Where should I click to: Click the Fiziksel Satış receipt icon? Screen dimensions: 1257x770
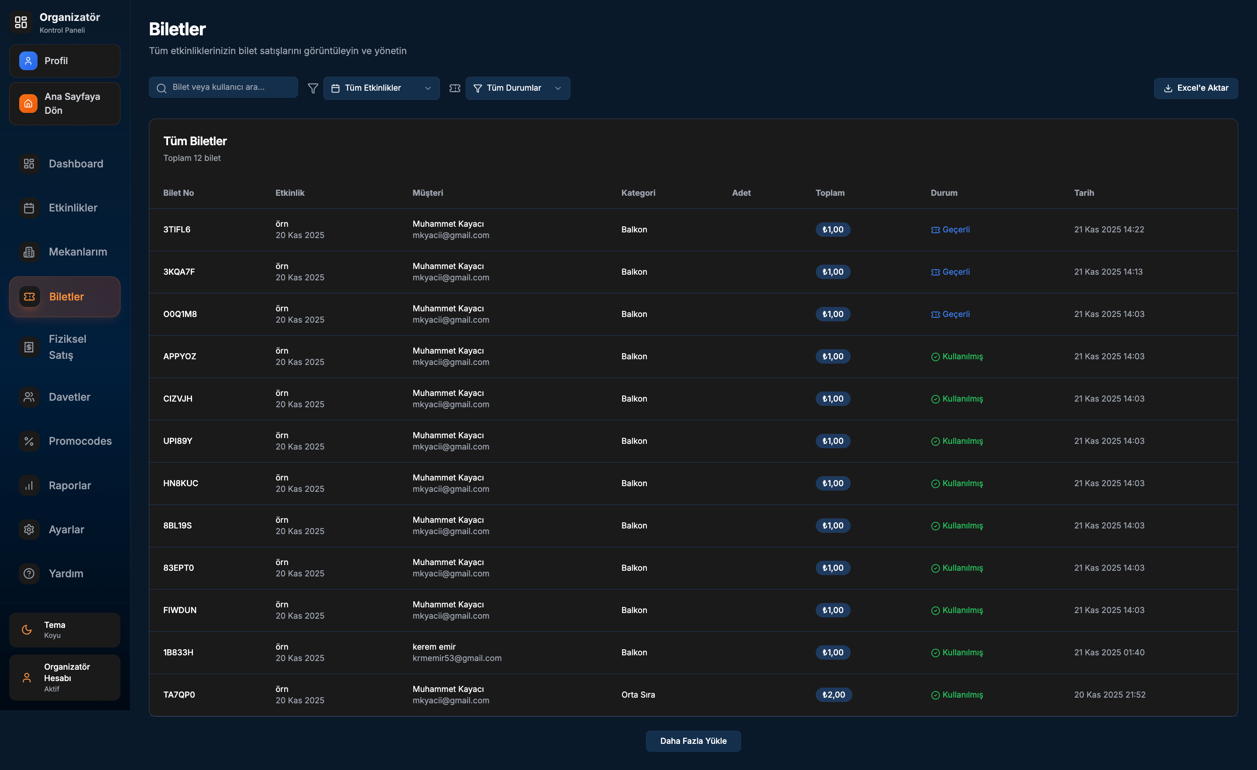[29, 347]
